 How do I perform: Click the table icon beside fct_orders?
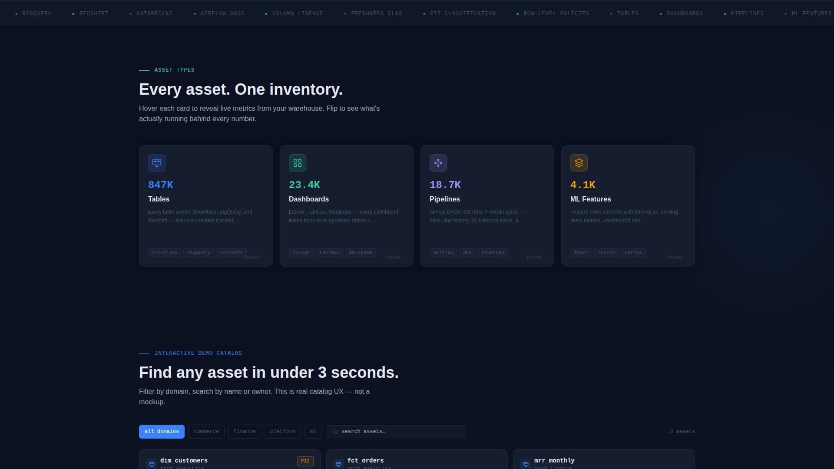click(338, 464)
